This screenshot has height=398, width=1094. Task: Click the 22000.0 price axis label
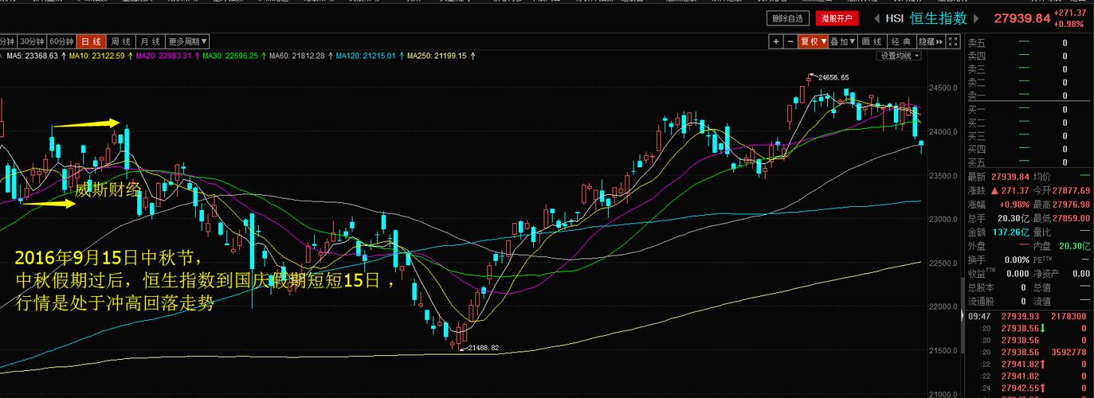coord(944,307)
